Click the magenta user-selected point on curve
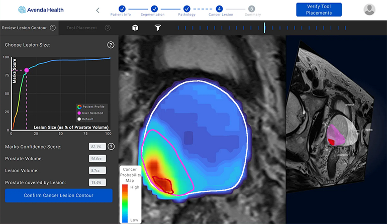 pos(26,70)
